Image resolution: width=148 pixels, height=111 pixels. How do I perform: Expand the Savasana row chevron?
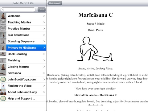44,73
